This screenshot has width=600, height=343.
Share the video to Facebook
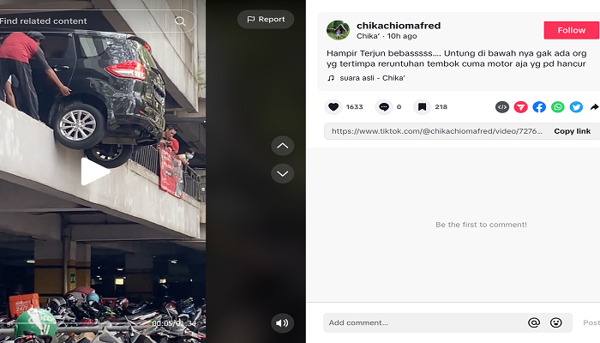click(x=539, y=107)
